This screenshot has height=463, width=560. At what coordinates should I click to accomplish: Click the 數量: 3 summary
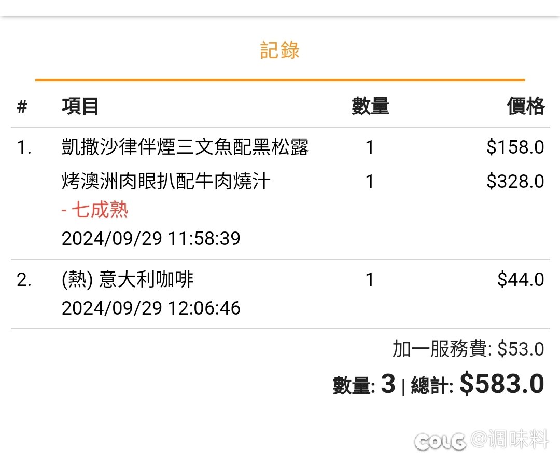(365, 384)
